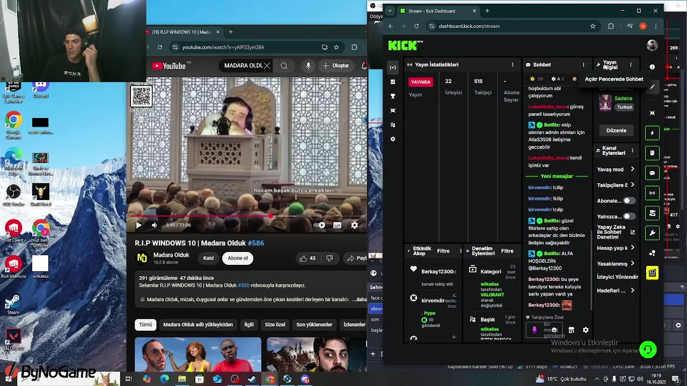Open the community users icon in the Kick sidebar

(393, 124)
